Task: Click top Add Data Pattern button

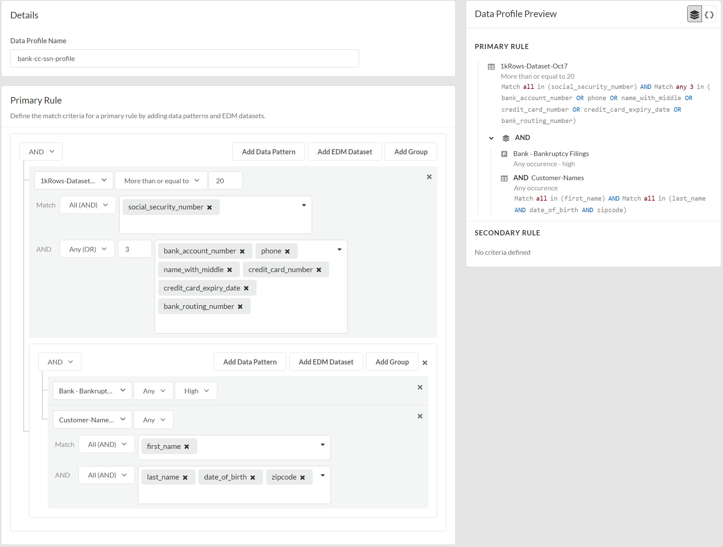Action: click(x=268, y=152)
